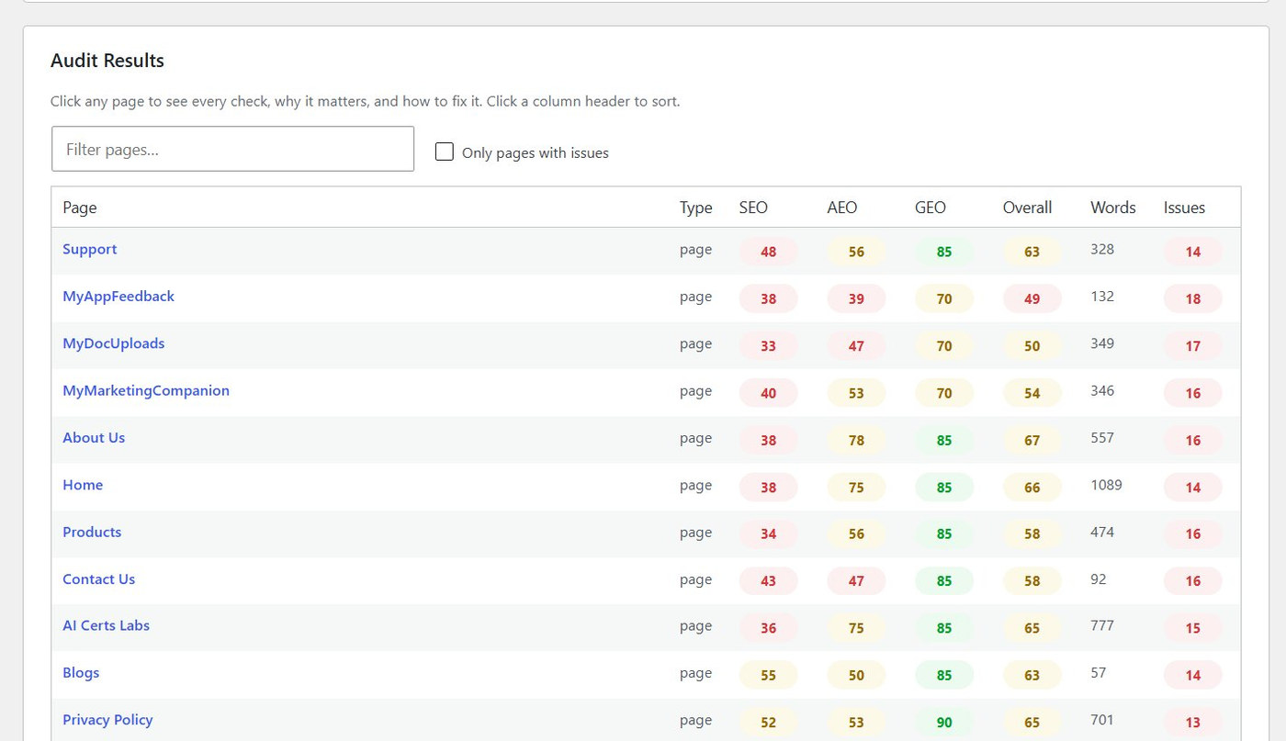Click GEO score 90 in Privacy Policy row
The image size is (1286, 741).
pyautogui.click(x=944, y=723)
